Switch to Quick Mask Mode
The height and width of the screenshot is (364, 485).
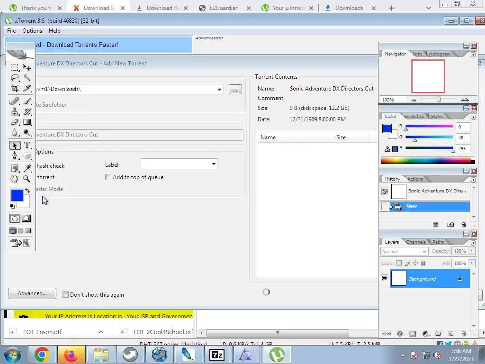pyautogui.click(x=27, y=218)
